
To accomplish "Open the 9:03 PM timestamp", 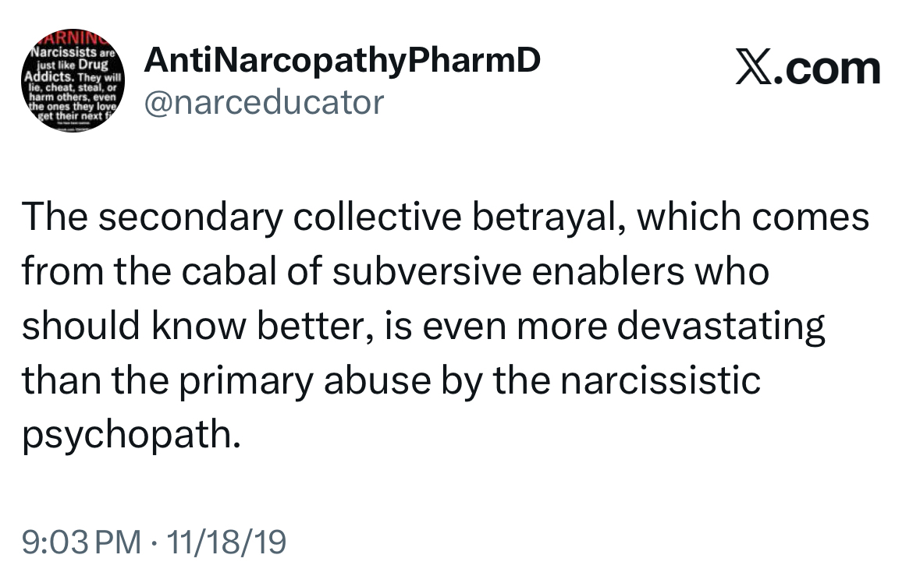I will pyautogui.click(x=80, y=541).
